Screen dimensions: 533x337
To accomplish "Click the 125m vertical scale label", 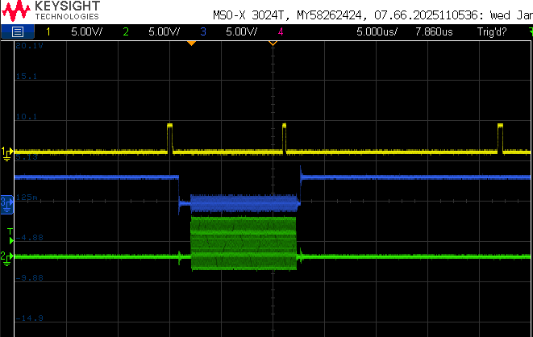I will pos(27,197).
